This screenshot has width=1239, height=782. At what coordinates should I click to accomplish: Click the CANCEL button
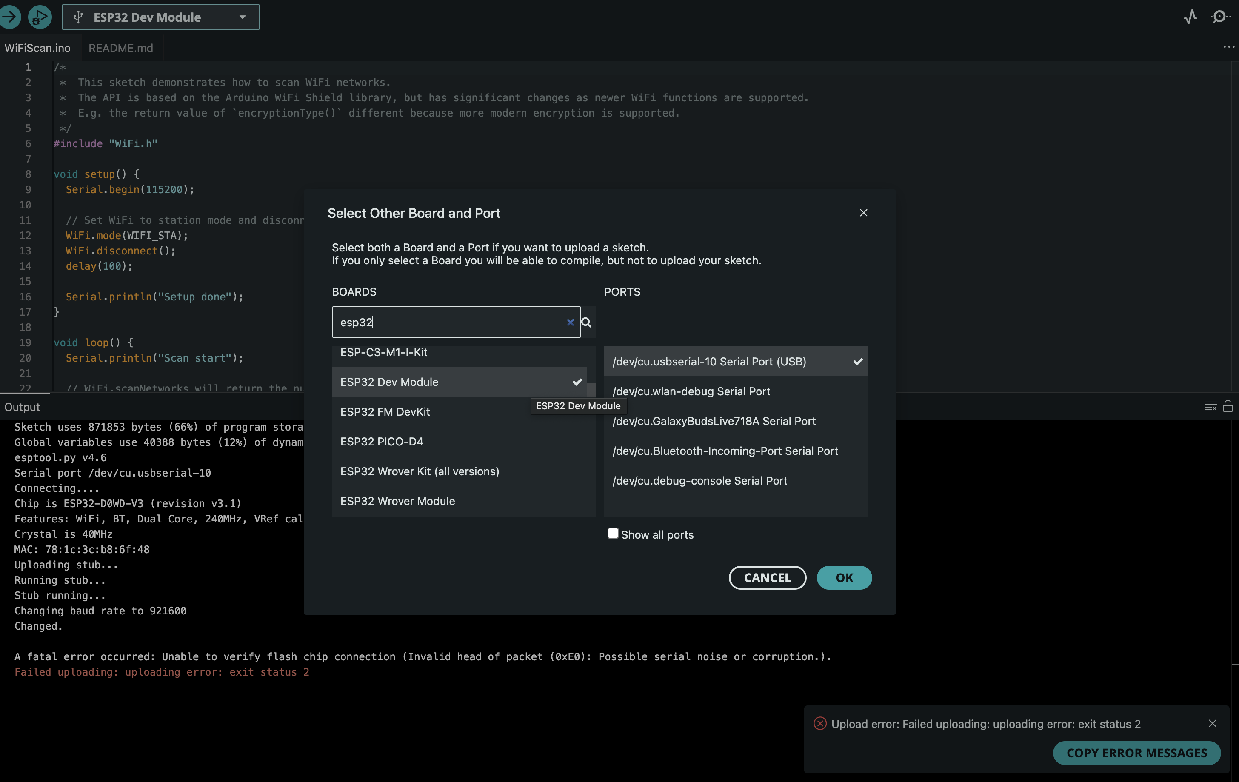(767, 578)
